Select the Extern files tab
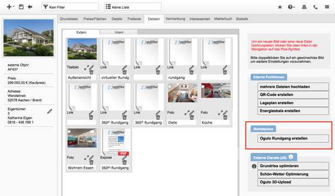The image size is (335, 196). 81,32
